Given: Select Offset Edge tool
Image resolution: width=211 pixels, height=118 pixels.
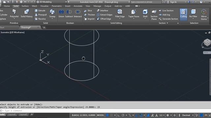Looking at the screenshot, I should pyautogui.click(x=104, y=19).
